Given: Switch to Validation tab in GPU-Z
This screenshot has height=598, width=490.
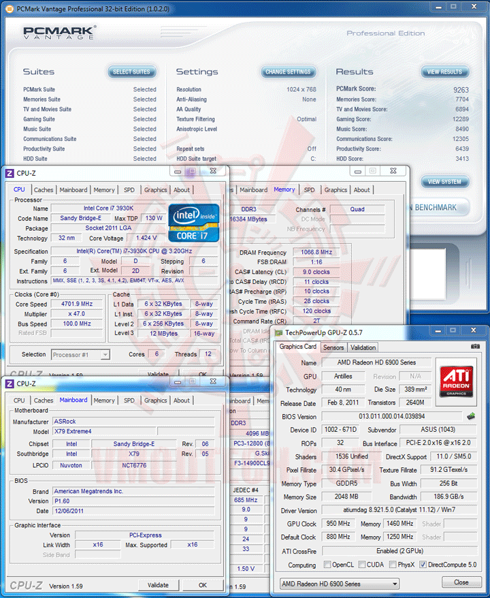Looking at the screenshot, I should (x=363, y=347).
